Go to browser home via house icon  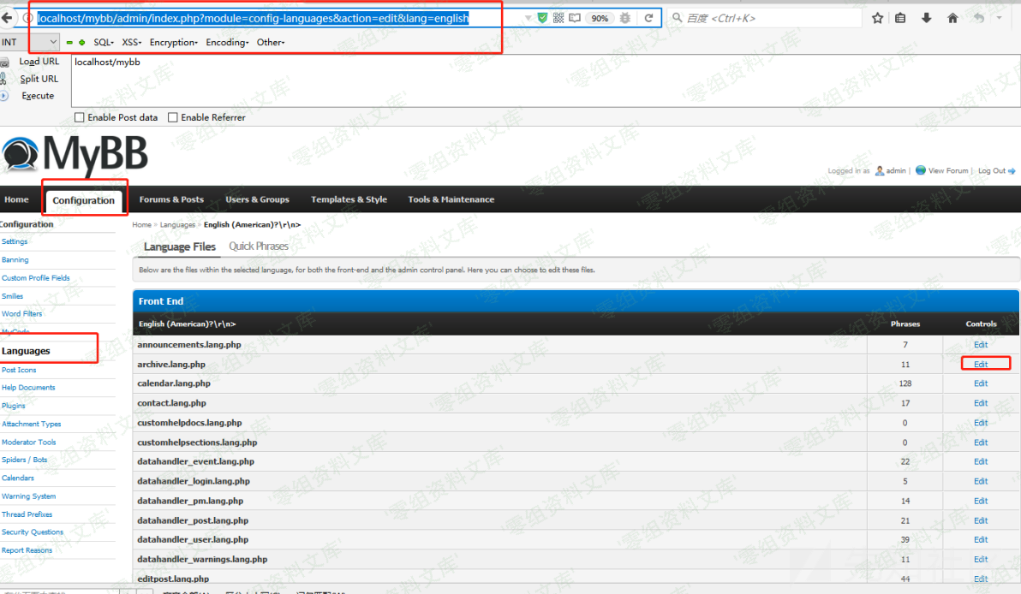coord(952,18)
